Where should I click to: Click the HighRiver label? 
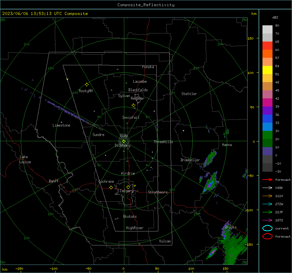[135, 228]
